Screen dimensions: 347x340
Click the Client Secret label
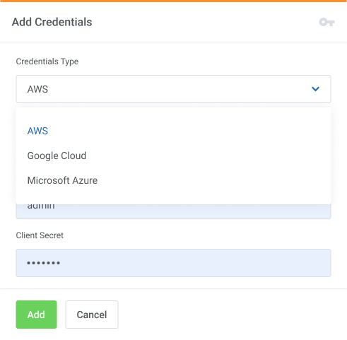point(40,235)
